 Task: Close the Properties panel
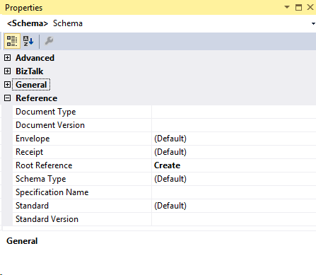(x=310, y=7)
